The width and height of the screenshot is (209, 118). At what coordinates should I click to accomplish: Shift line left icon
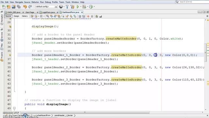point(80,16)
